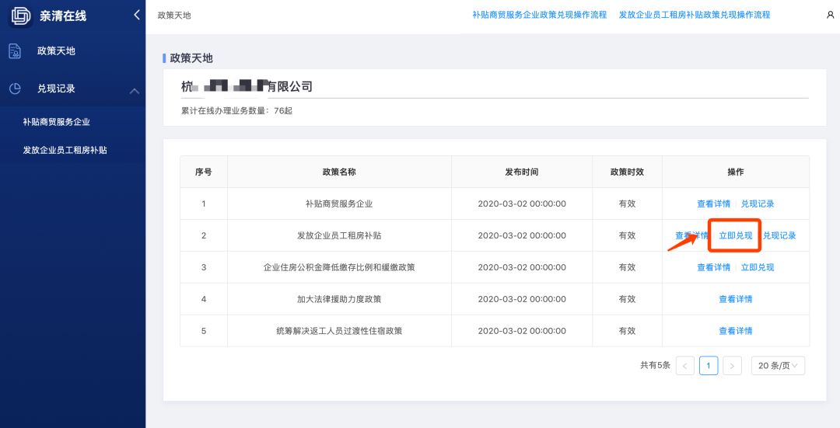Click the 兑现记录 pie chart icon
The width and height of the screenshot is (840, 428).
point(15,89)
